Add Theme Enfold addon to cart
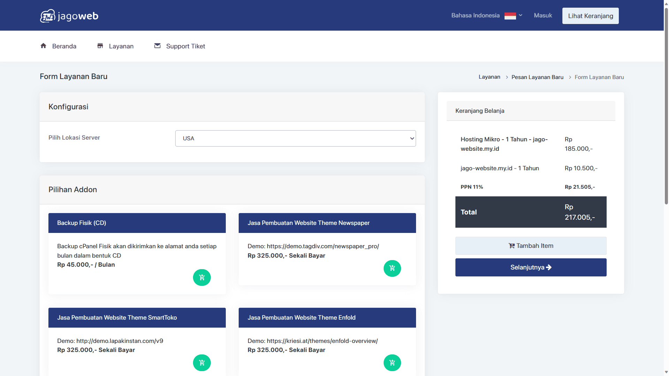This screenshot has width=669, height=376. [392, 363]
